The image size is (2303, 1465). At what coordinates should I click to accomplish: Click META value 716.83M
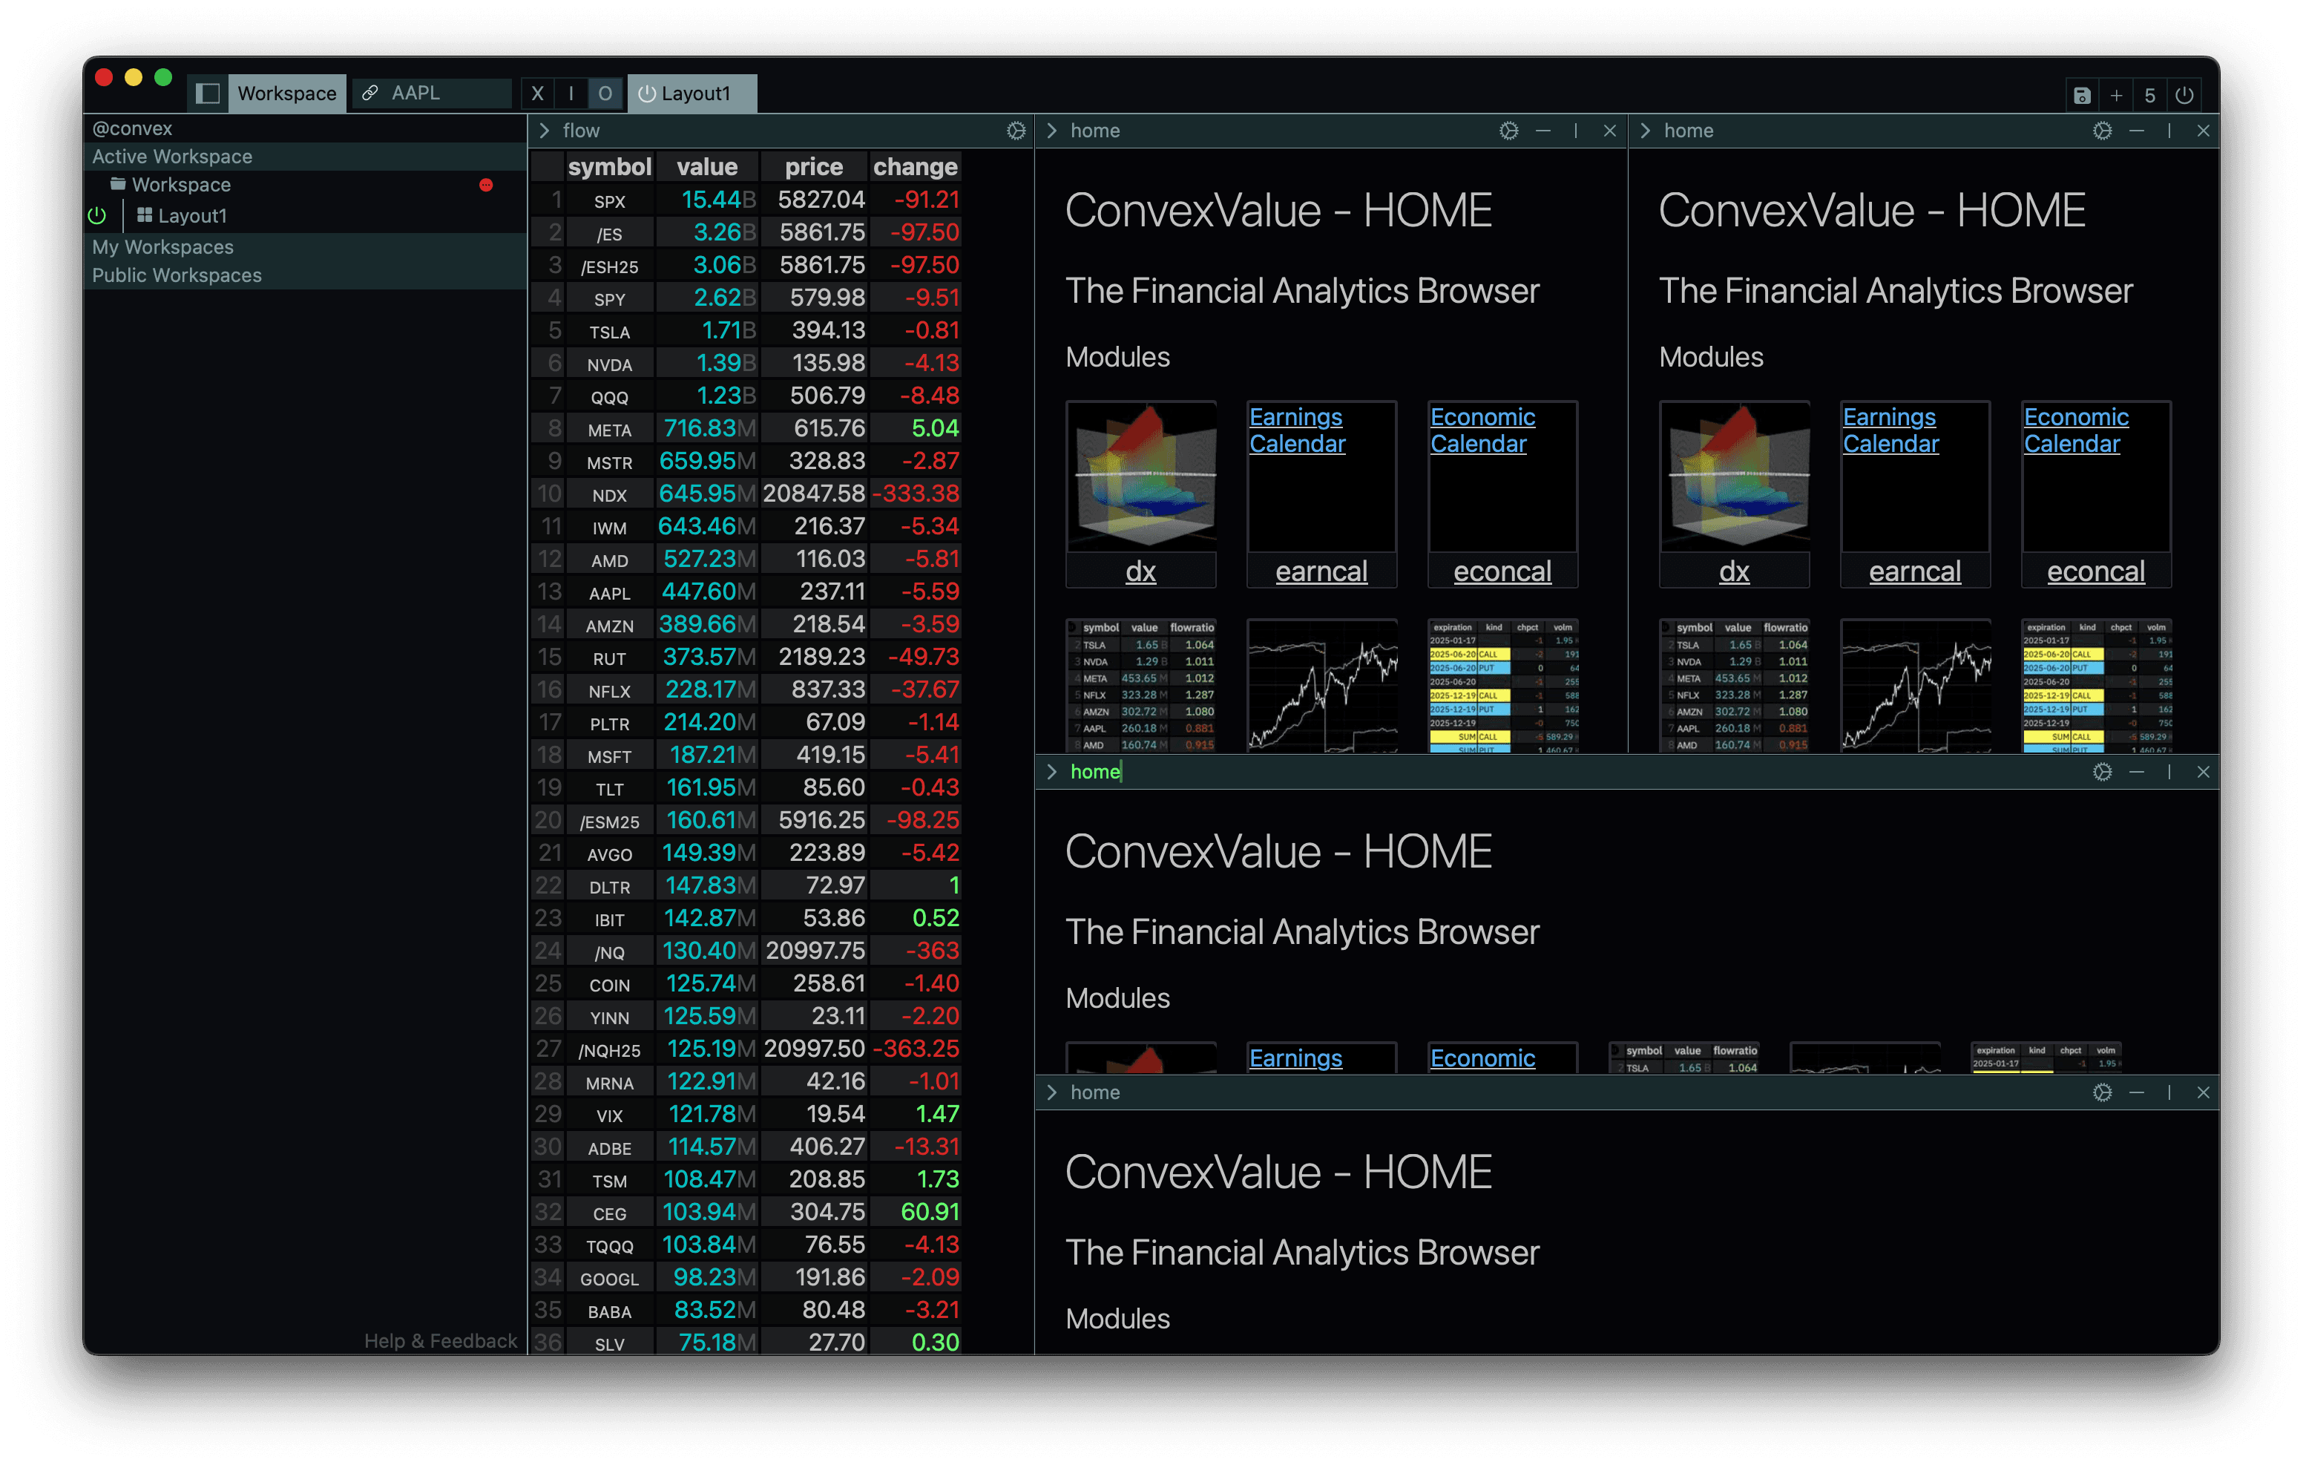point(709,429)
